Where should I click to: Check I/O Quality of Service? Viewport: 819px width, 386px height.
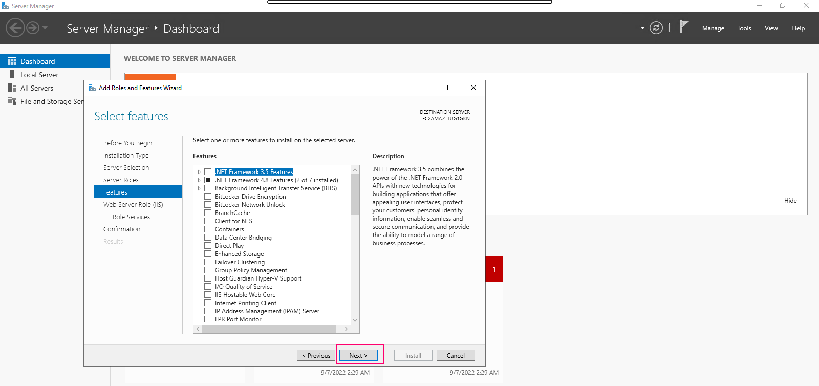208,287
